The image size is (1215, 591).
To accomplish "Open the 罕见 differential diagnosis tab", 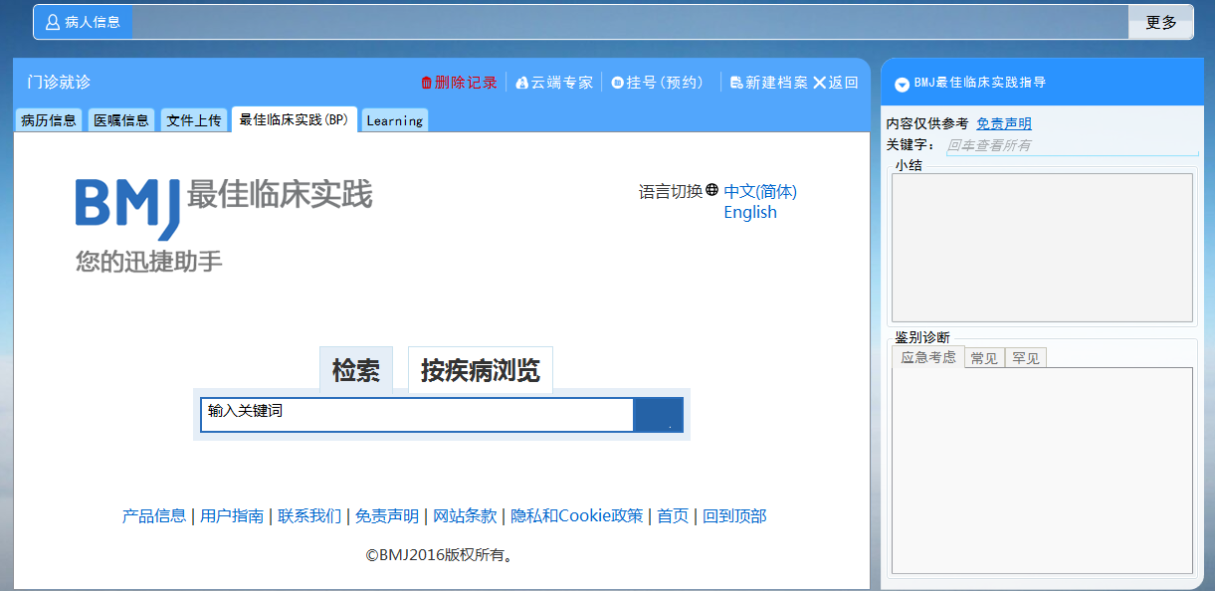I will pos(1026,358).
